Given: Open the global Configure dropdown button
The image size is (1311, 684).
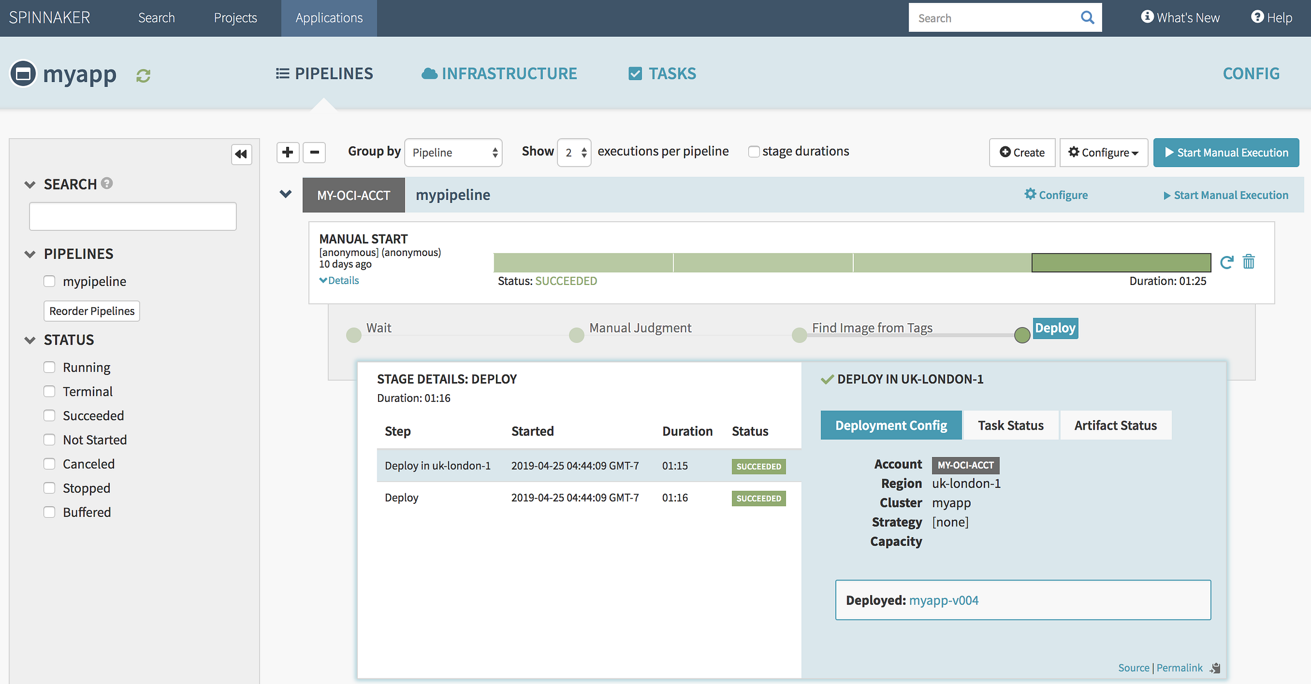Looking at the screenshot, I should click(1103, 152).
